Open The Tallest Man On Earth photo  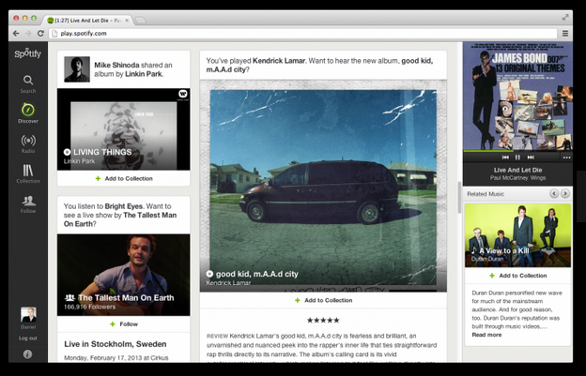123,275
